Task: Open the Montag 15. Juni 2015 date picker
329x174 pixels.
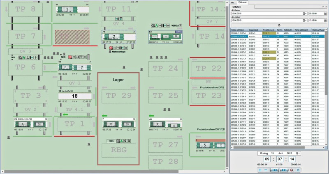Action: 279,153
